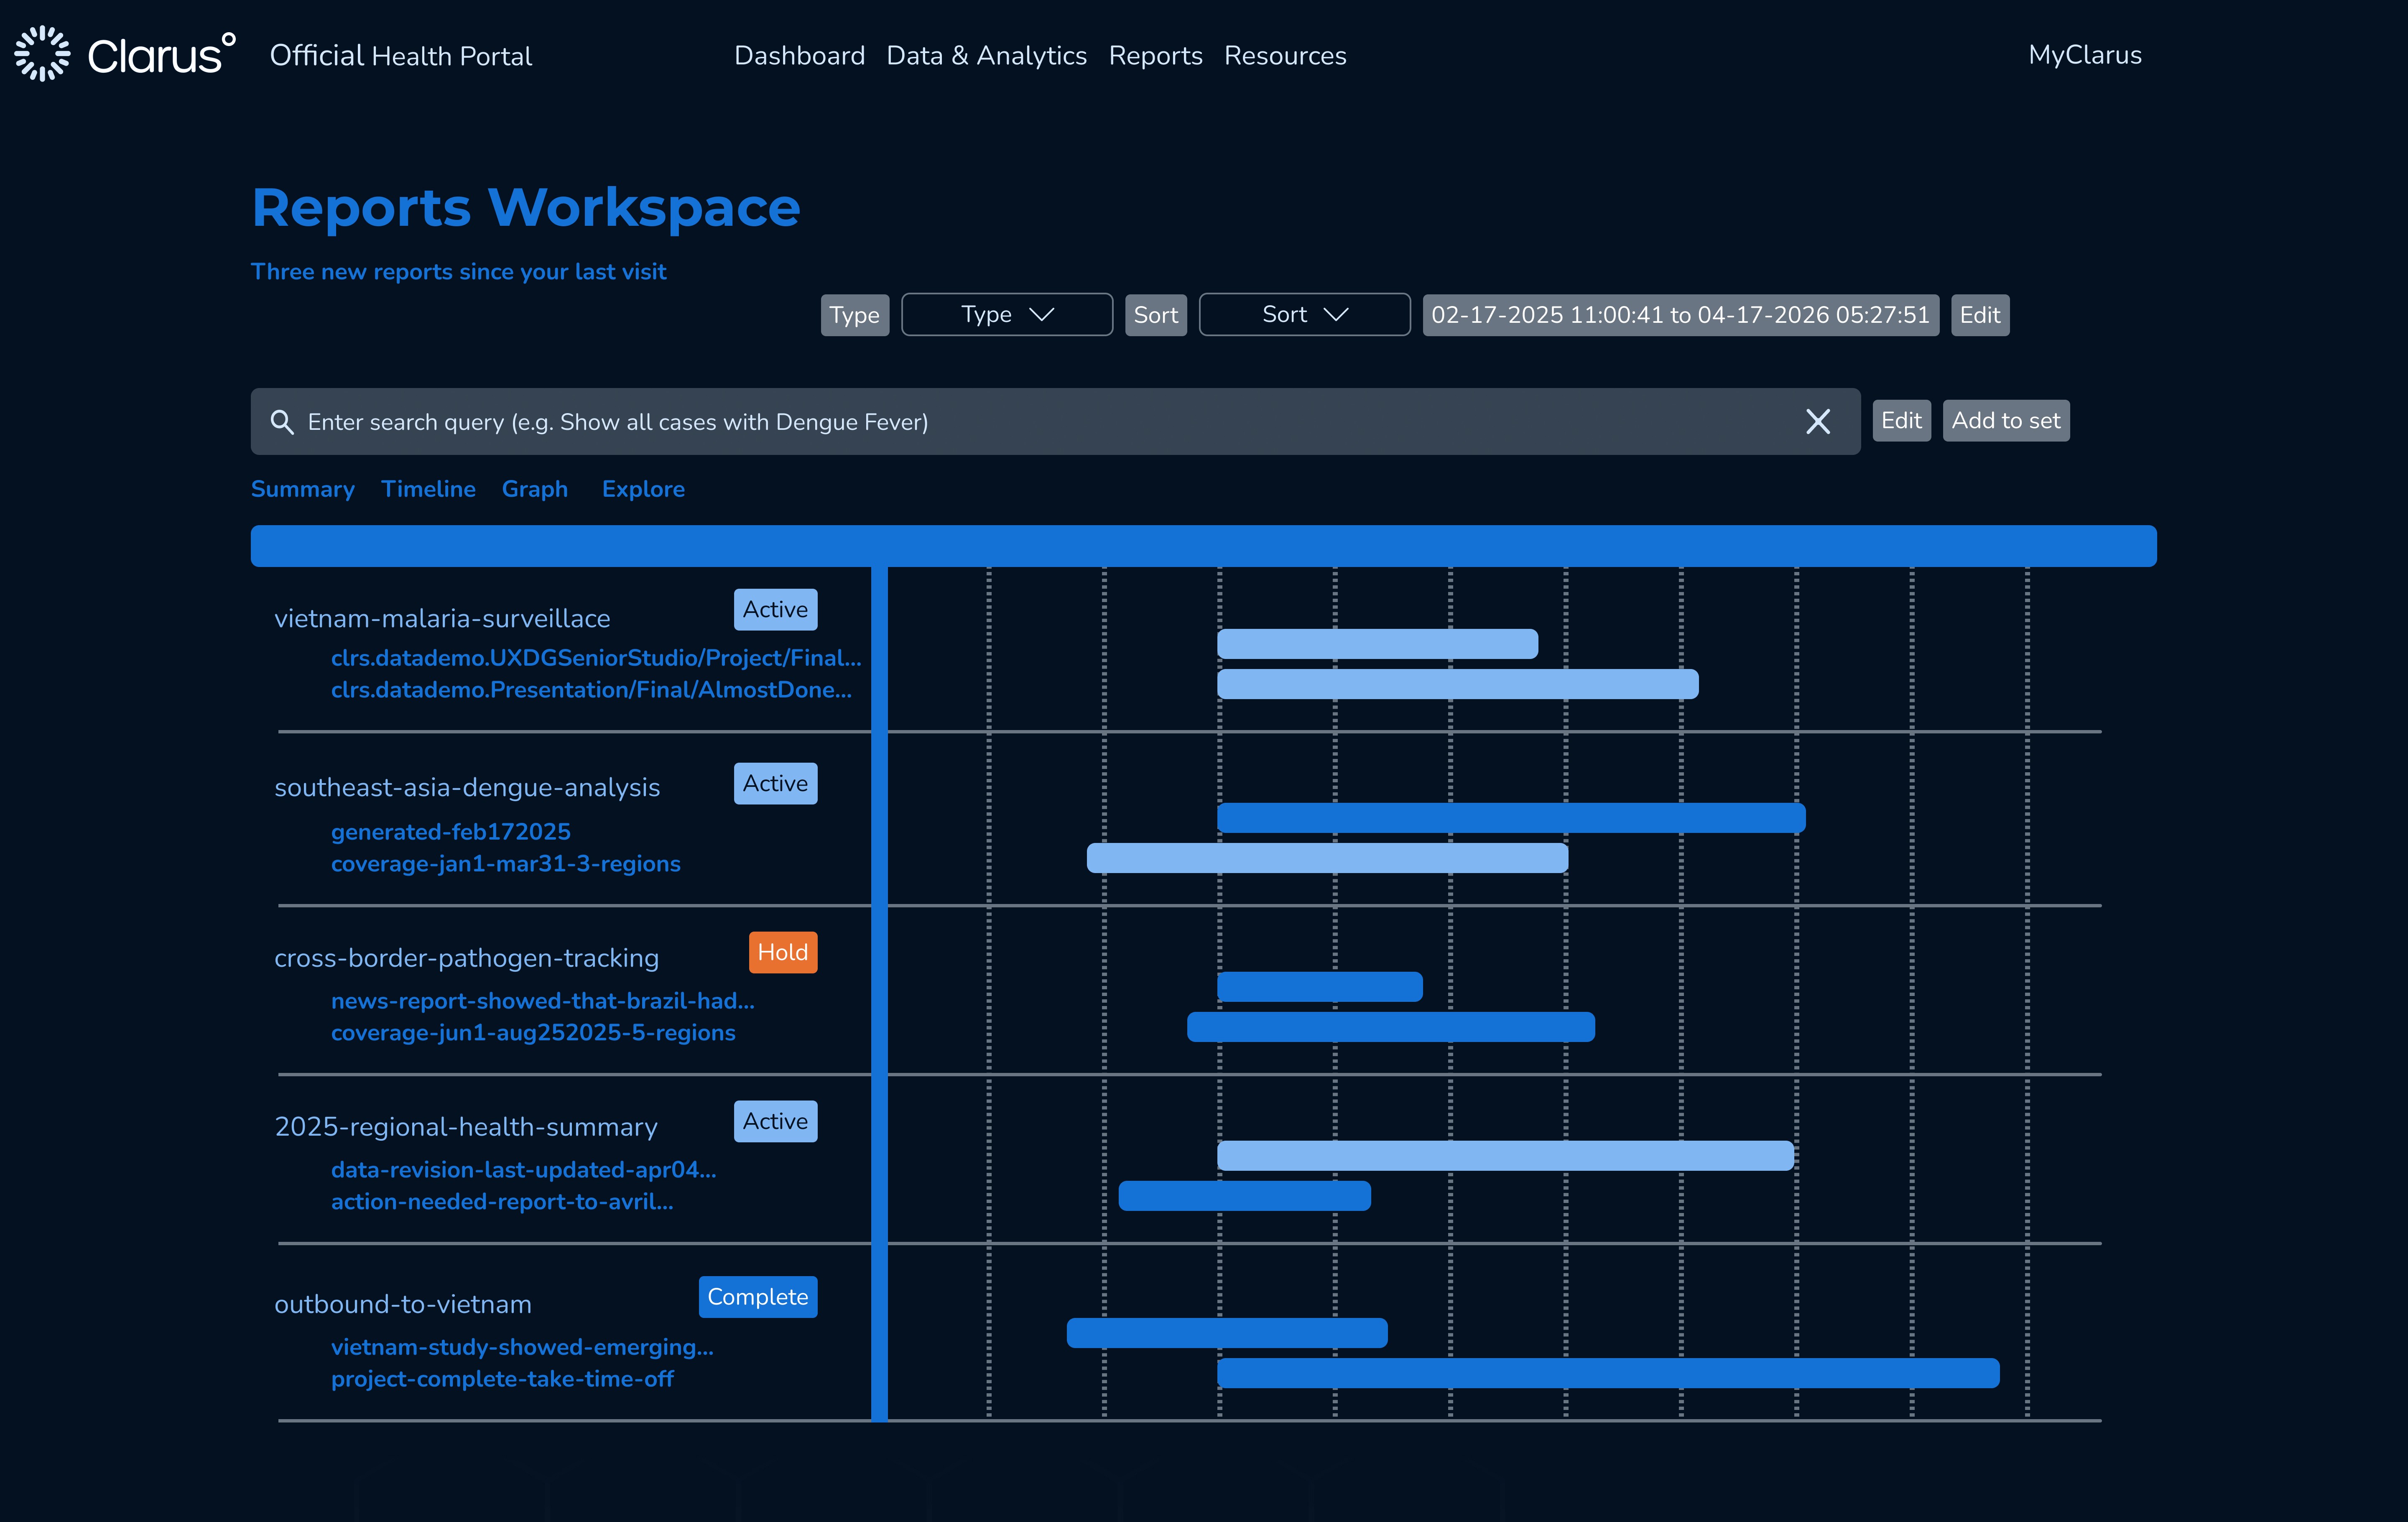Open the Data & Analytics menu

pos(986,56)
